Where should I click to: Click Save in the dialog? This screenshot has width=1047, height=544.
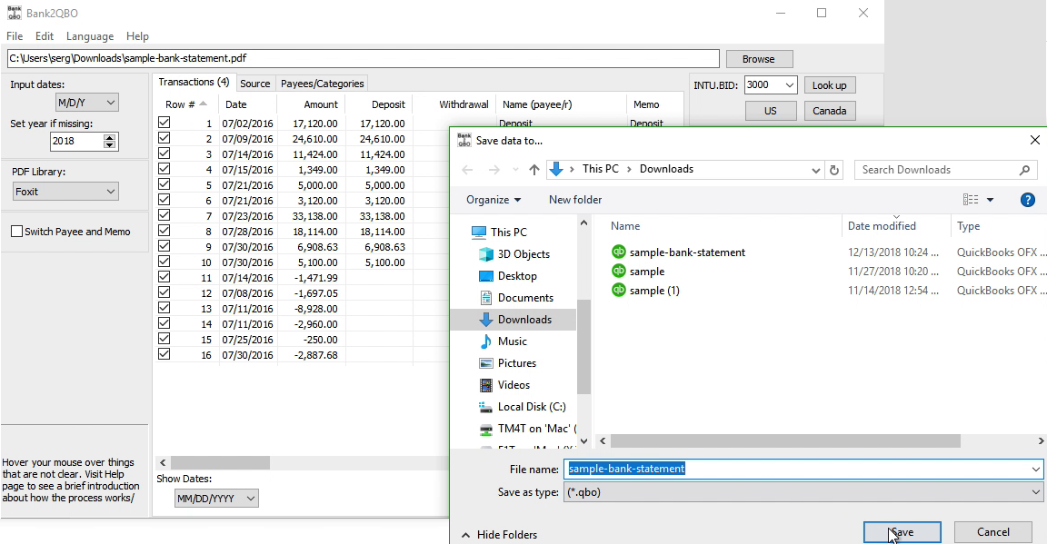(x=902, y=532)
